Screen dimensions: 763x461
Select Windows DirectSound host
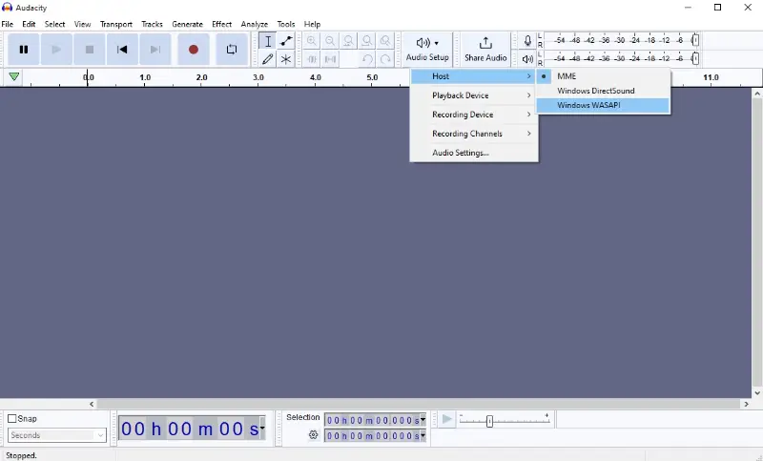click(x=603, y=91)
